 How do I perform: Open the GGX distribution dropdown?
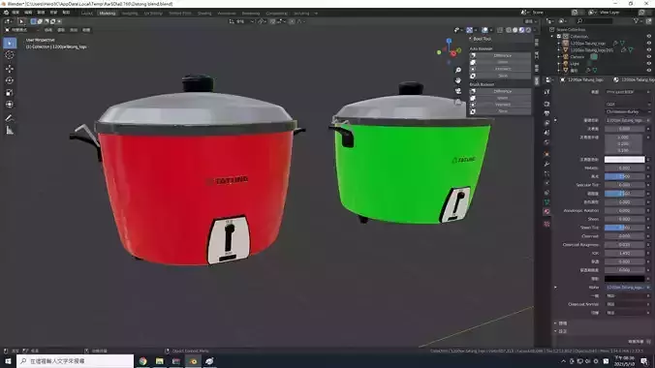click(628, 104)
